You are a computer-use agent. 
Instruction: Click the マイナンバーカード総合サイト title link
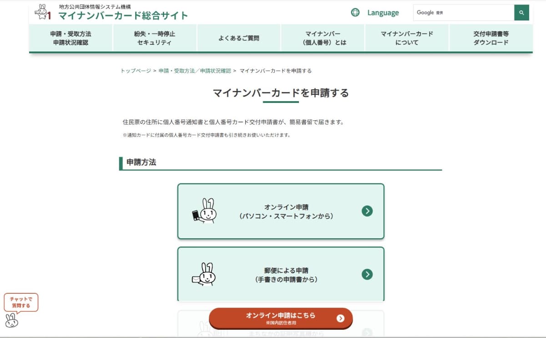pos(123,15)
